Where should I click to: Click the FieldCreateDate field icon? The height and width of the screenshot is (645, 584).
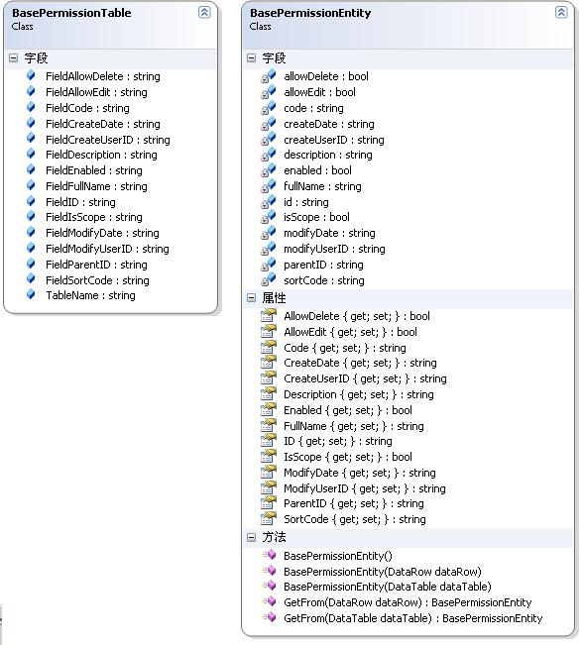click(x=31, y=123)
